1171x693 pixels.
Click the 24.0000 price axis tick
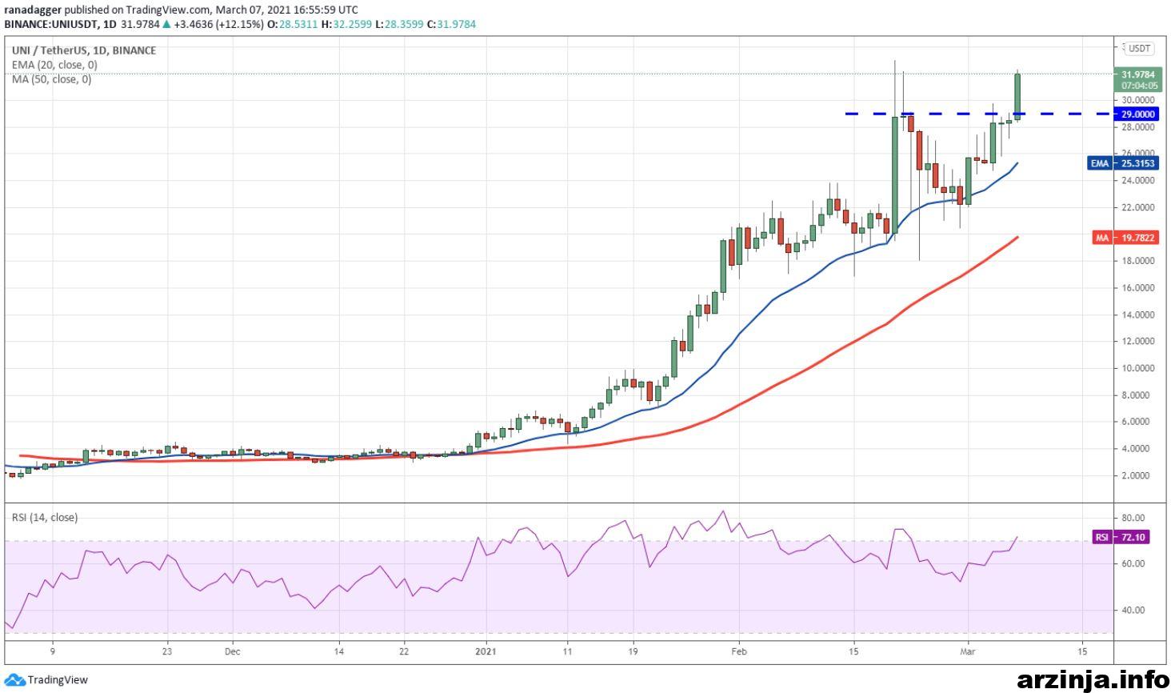1137,181
